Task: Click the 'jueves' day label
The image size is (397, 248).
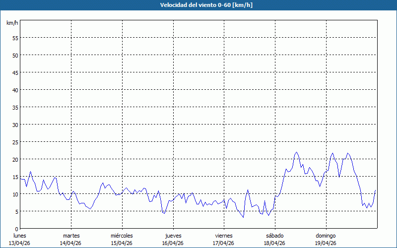Action: click(173, 236)
